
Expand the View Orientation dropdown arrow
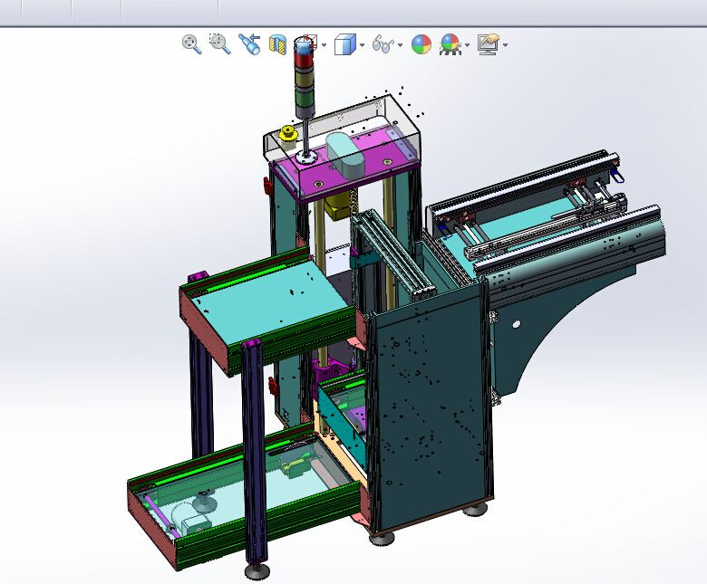pos(324,45)
